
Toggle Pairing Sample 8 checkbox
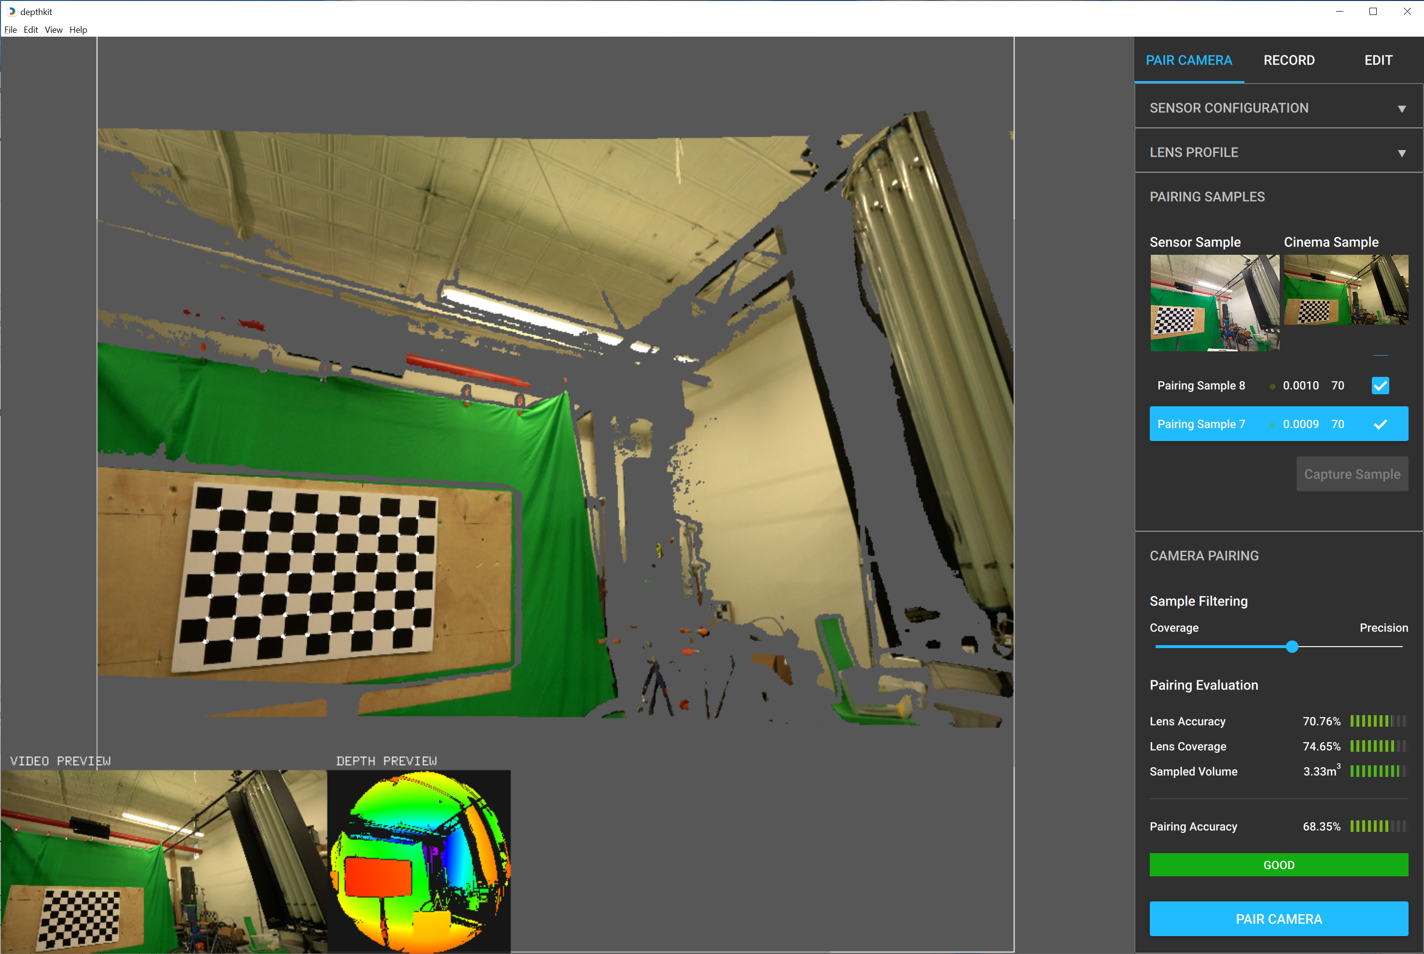1380,386
